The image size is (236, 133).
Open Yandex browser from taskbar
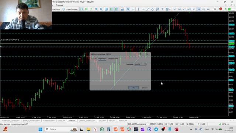[95, 129]
